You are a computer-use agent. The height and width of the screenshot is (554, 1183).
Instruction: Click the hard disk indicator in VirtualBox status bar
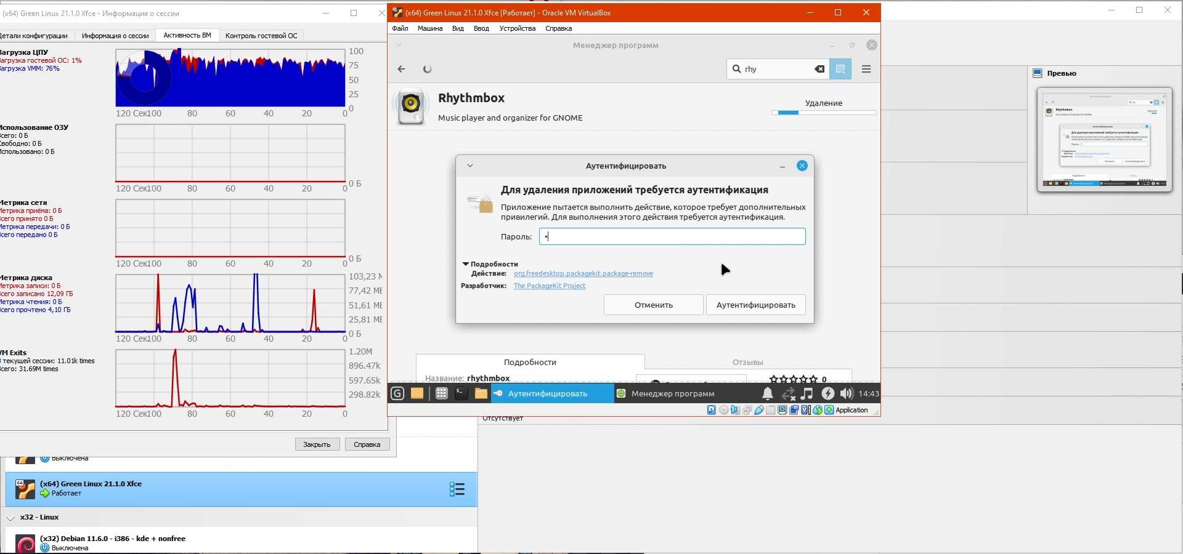point(712,410)
